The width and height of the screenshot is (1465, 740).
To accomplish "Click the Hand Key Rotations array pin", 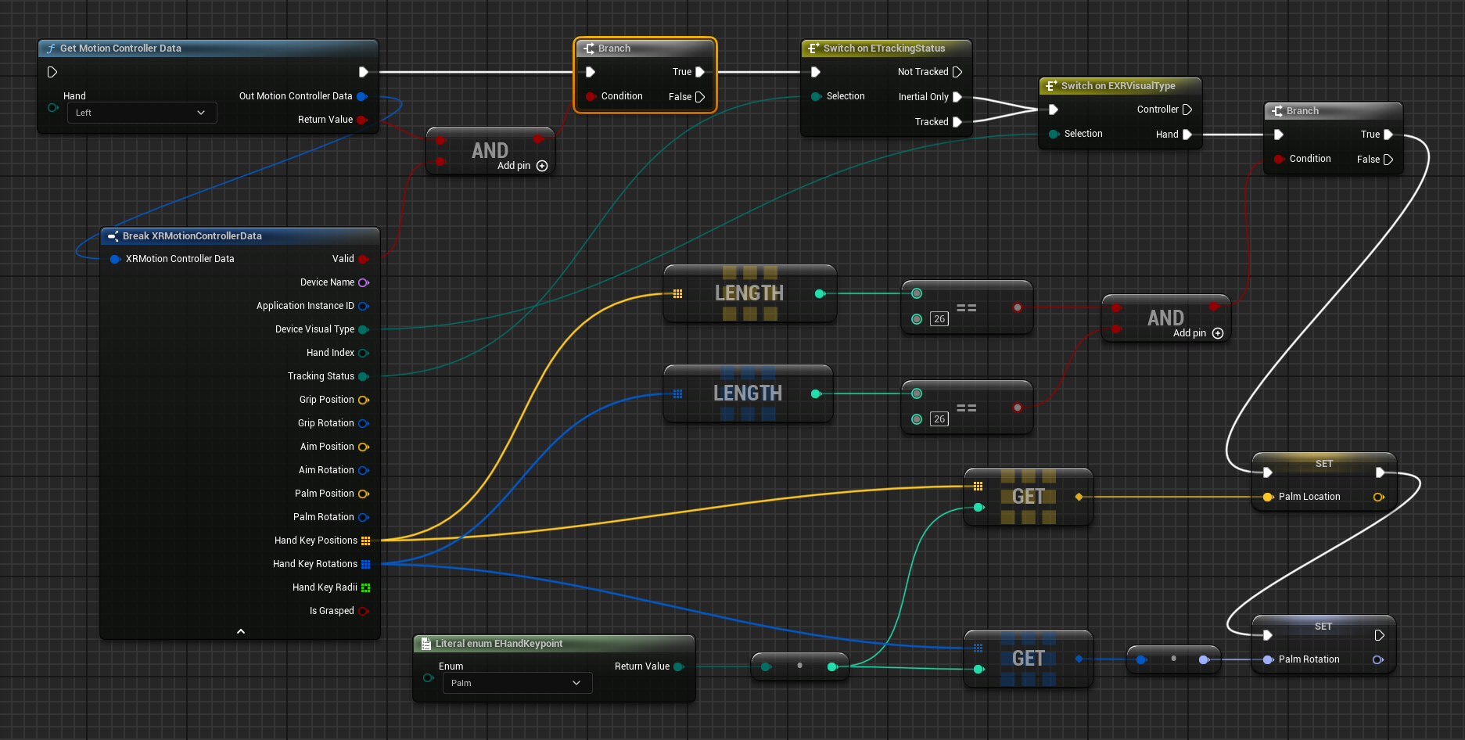I will pos(365,563).
